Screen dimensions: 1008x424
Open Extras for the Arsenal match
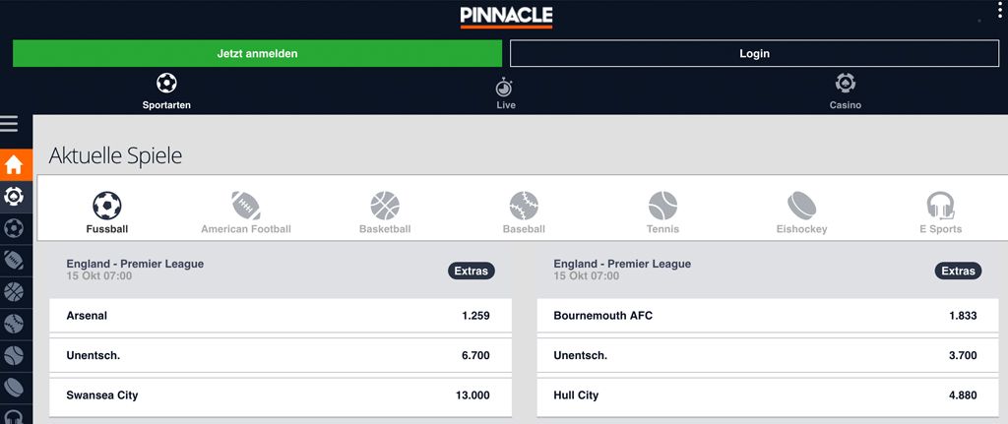pos(472,271)
